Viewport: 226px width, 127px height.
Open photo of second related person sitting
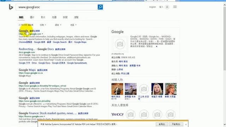pos(130,89)
